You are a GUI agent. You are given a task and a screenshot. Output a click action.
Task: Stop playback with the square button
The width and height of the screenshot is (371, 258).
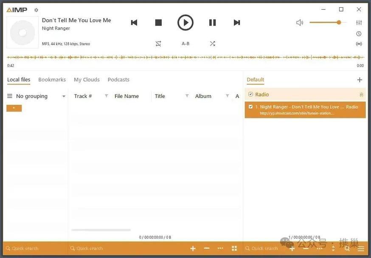158,23
